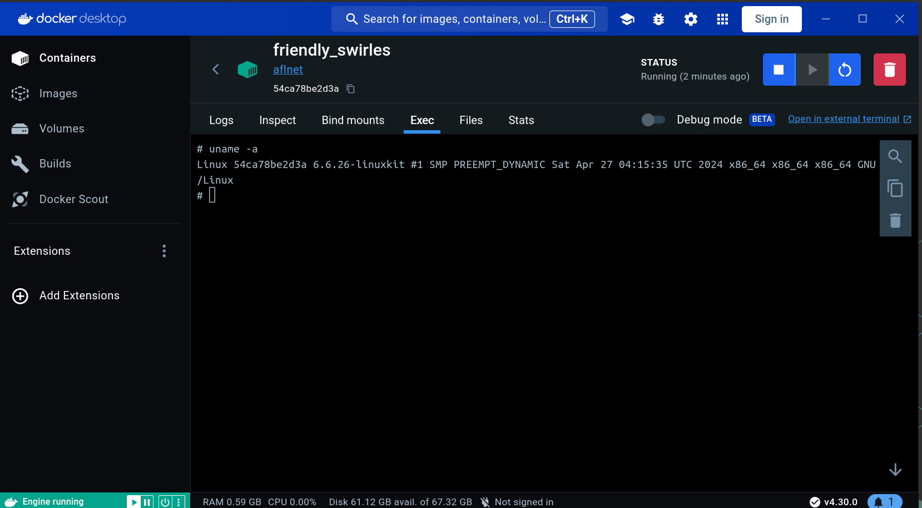Pause the Docker engine
The width and height of the screenshot is (922, 508).
click(147, 502)
